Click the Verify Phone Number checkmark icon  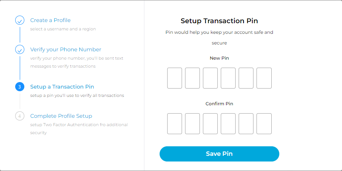pyautogui.click(x=20, y=50)
